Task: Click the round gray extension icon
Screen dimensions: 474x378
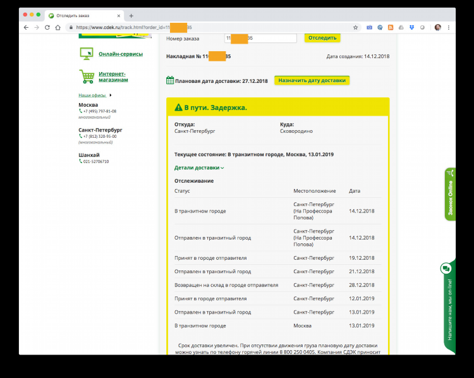Action: click(422, 28)
